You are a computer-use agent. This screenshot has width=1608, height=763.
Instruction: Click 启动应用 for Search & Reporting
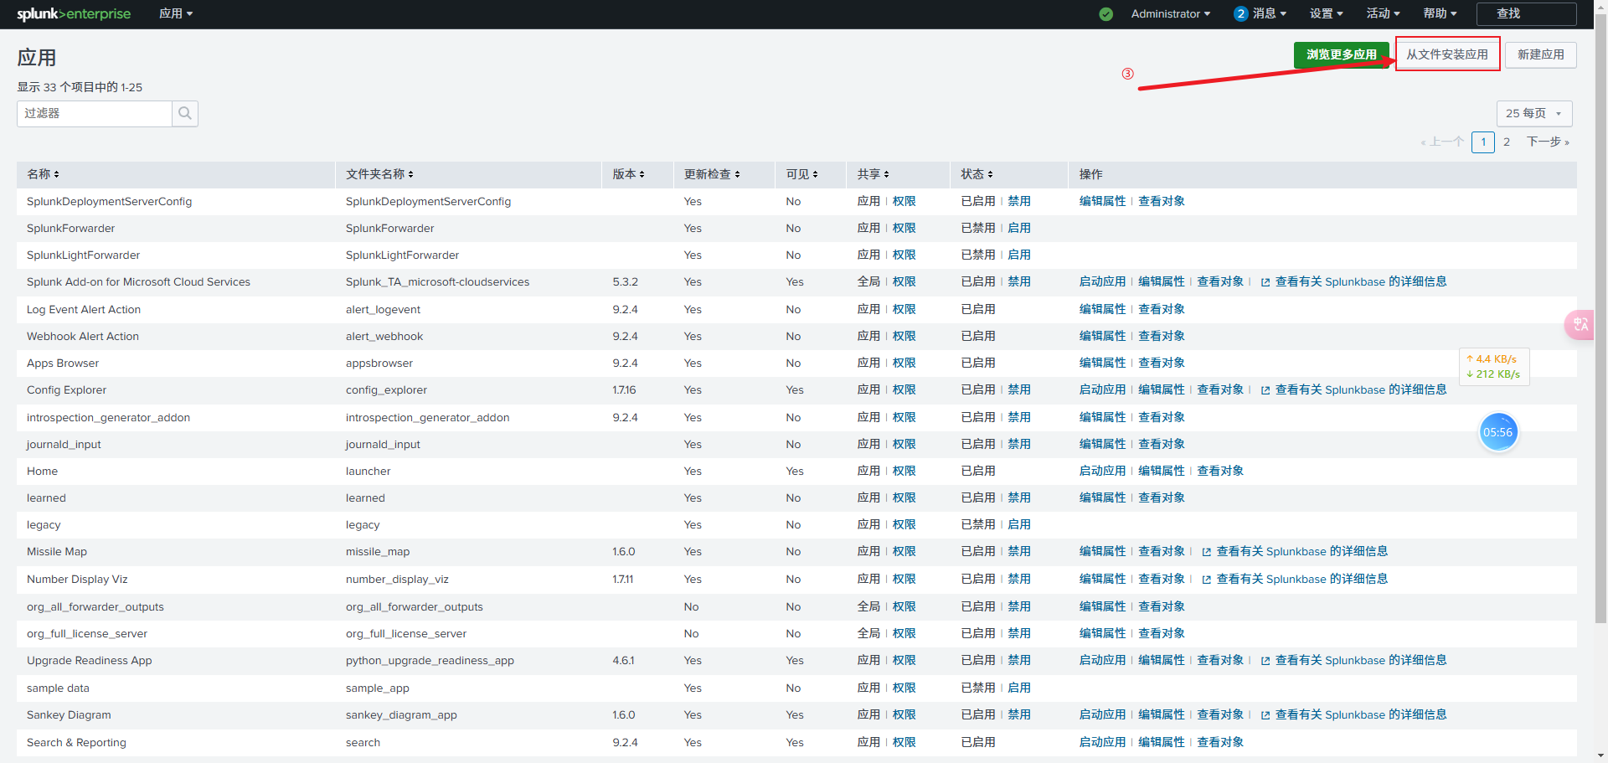point(1102,743)
